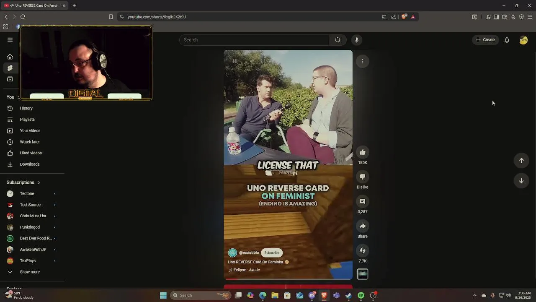The width and height of the screenshot is (536, 302).
Task: Open AwakenWithJP channel subscription
Action: 32,250
